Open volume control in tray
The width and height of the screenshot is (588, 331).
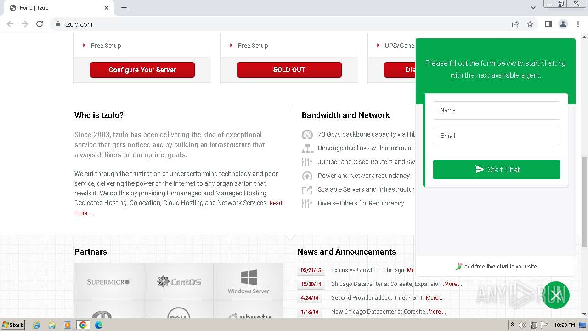522,325
